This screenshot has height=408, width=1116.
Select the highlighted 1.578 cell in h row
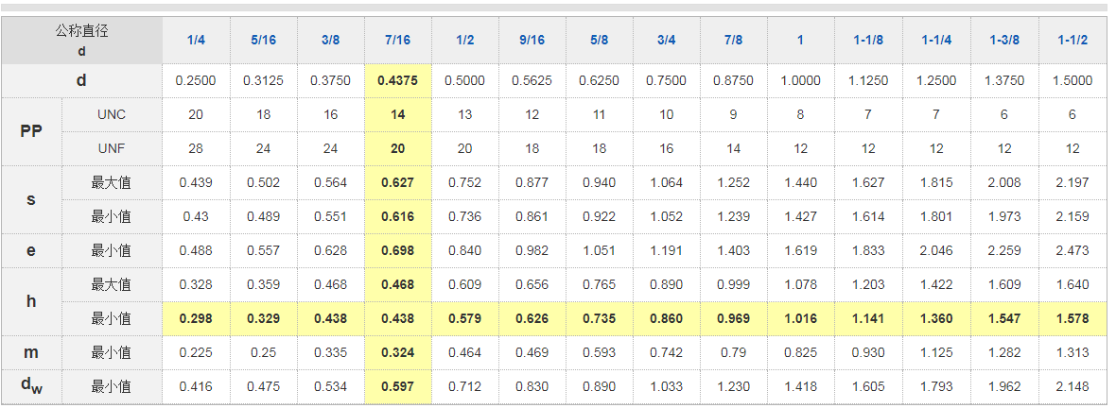click(1072, 318)
